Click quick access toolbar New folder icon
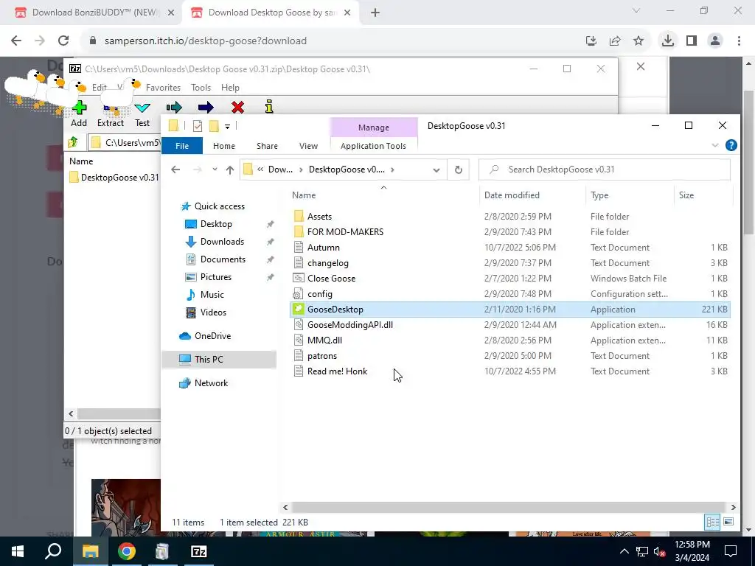755x566 pixels. tap(215, 126)
